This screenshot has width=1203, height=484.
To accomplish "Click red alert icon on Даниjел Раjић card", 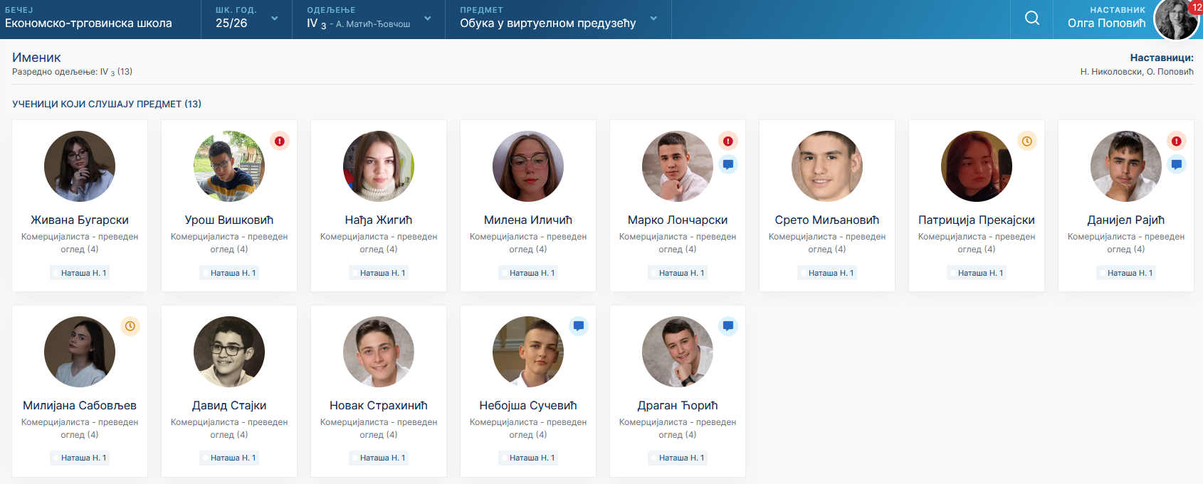I will coord(1176,141).
